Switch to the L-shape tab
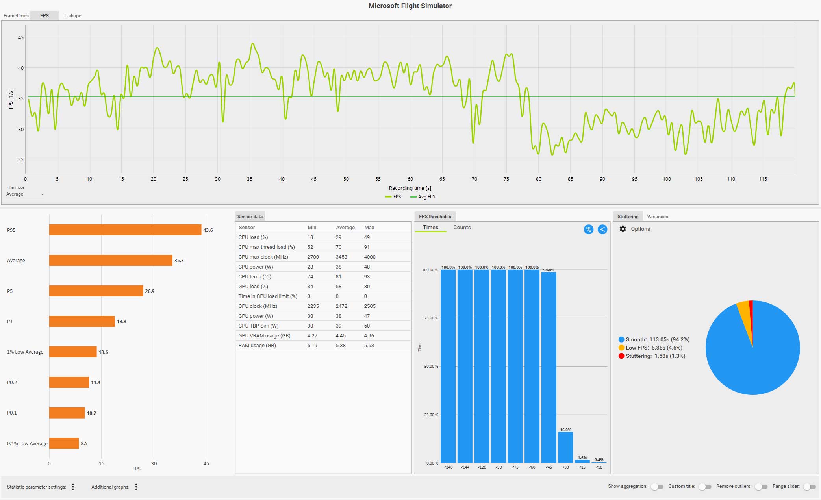The image size is (821, 500). 73,16
